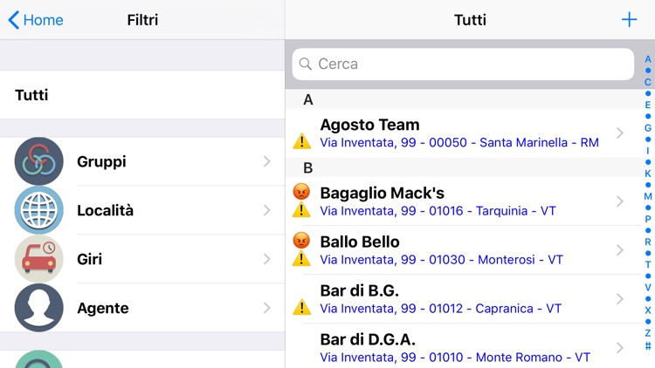Jump to letter M in index bar
655x368 pixels.
point(647,196)
